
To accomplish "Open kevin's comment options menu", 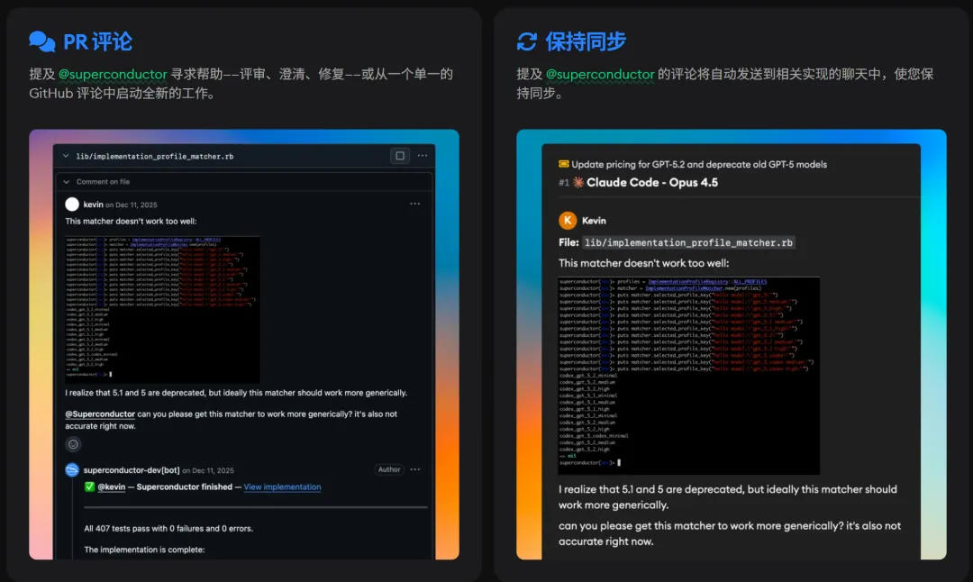I will [x=414, y=204].
